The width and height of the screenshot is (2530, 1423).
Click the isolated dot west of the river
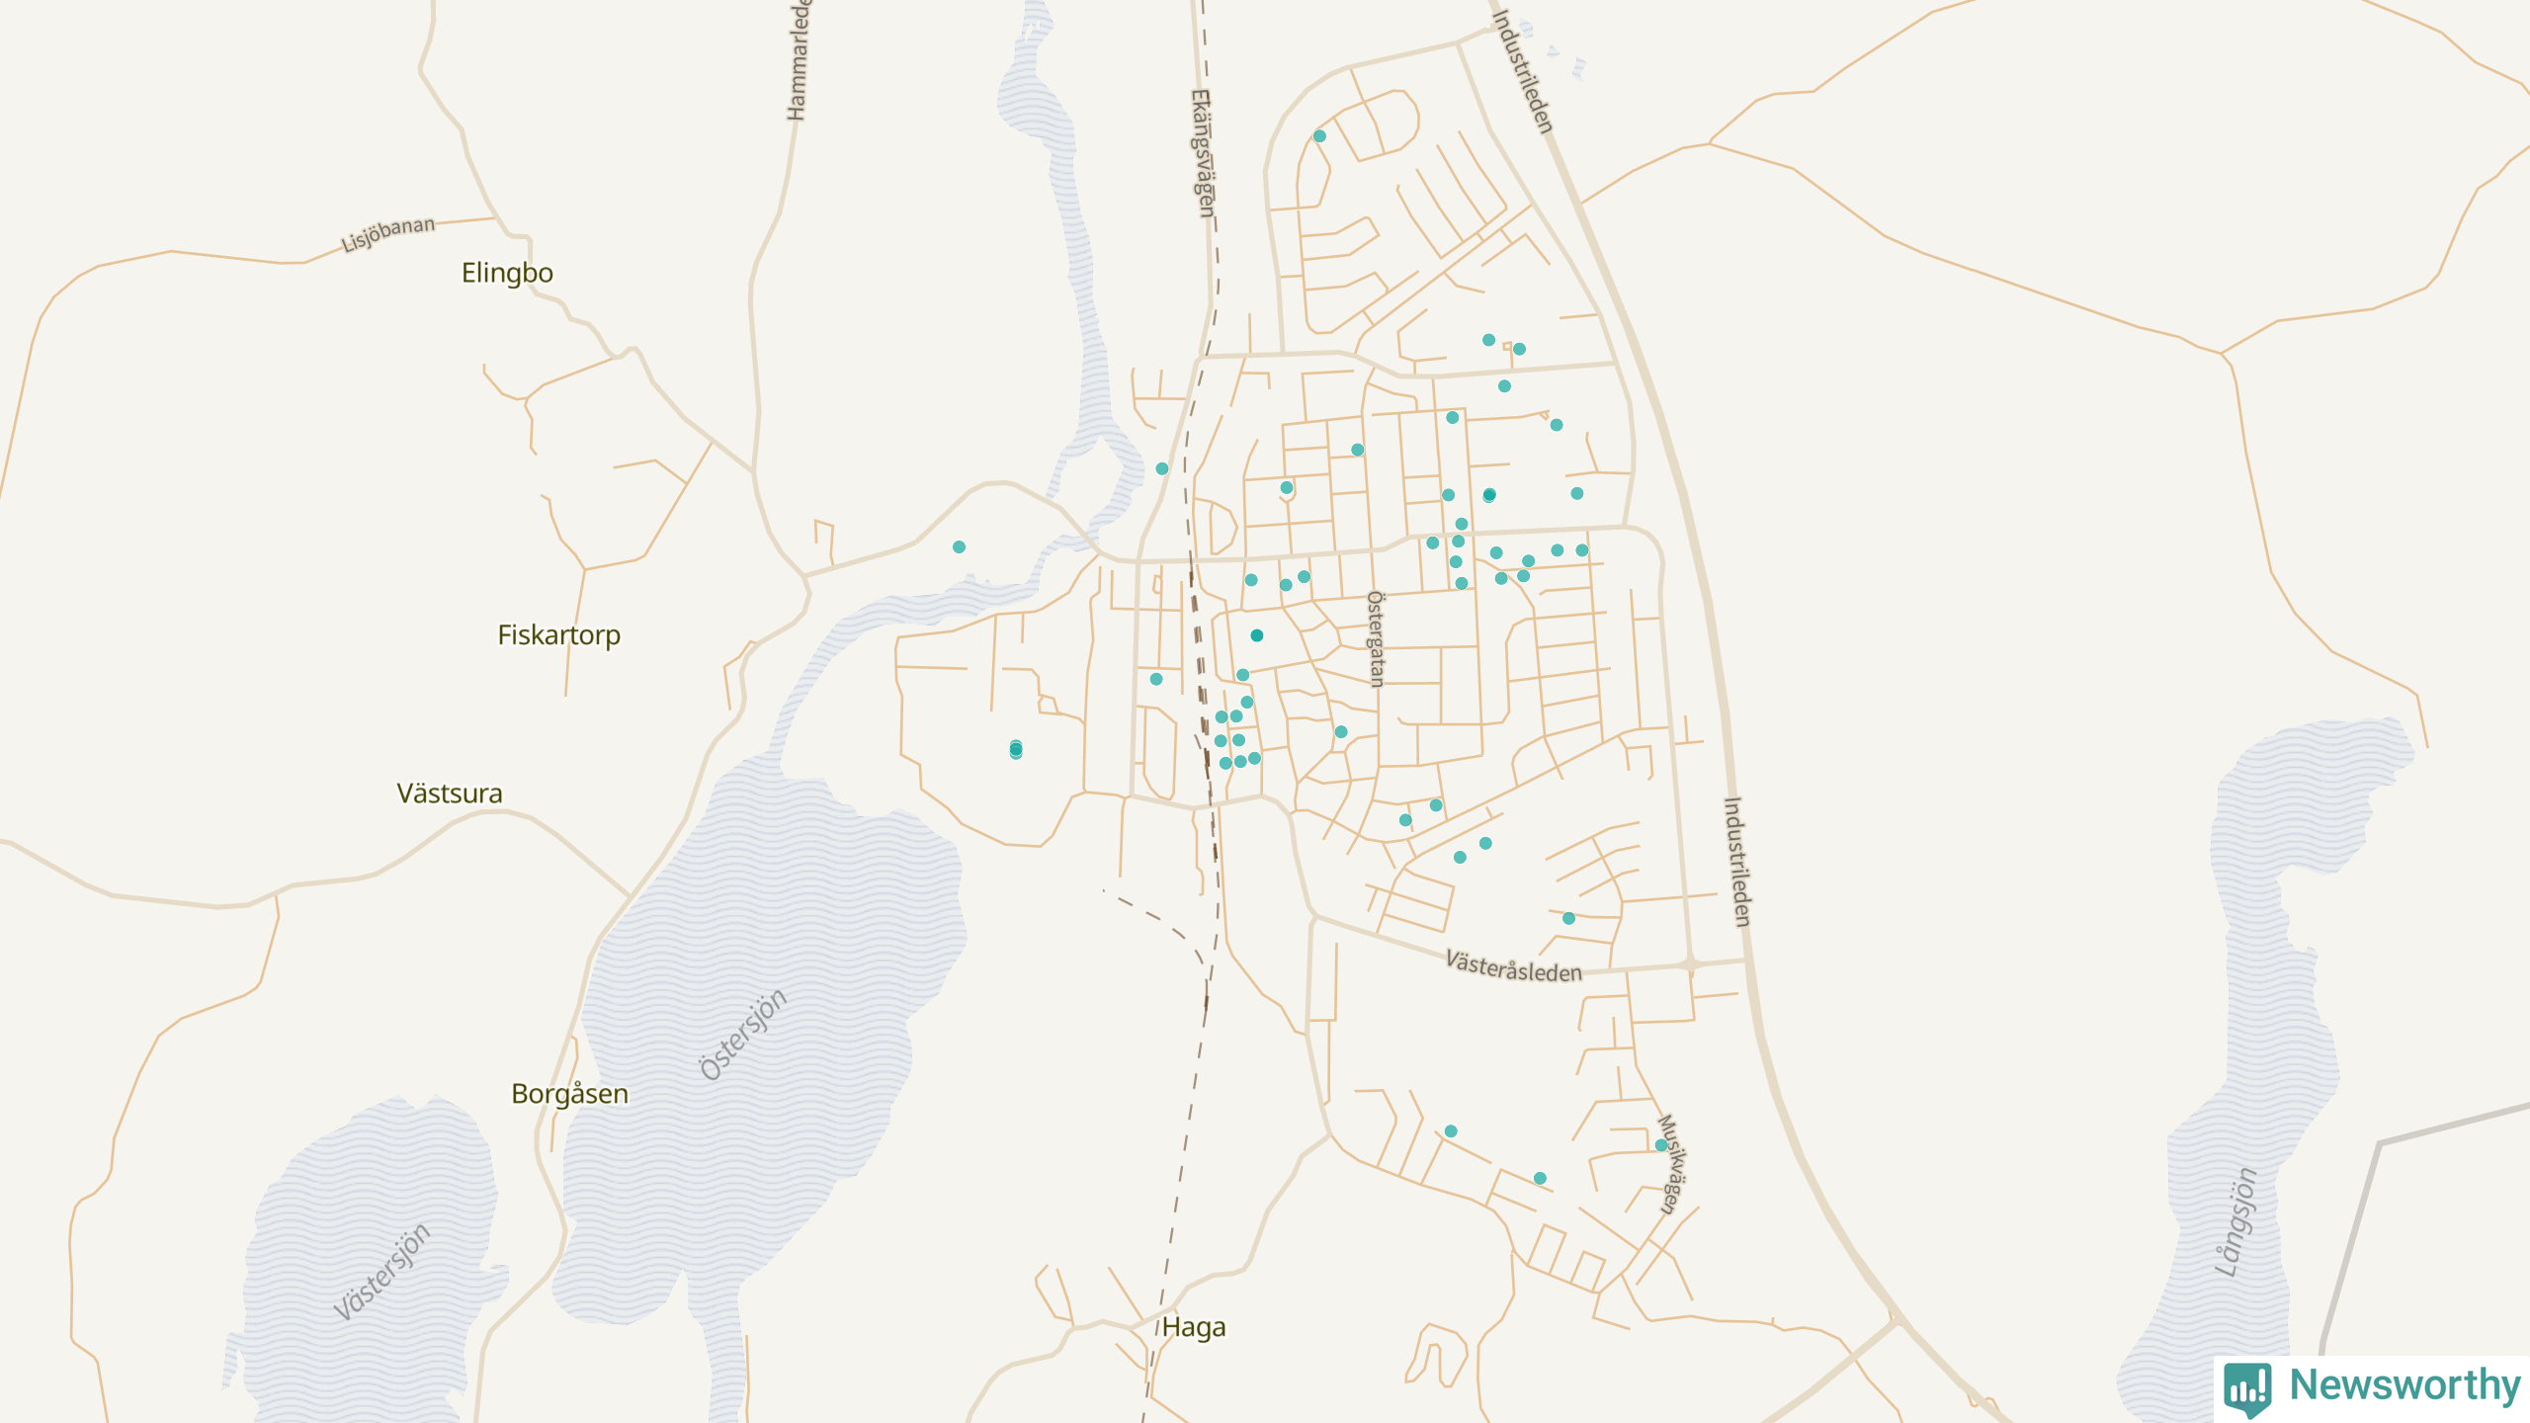pyautogui.click(x=959, y=546)
